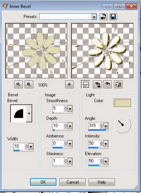141x193 pixels.
Task: Open the Presets dropdown list
Action: coord(94,17)
